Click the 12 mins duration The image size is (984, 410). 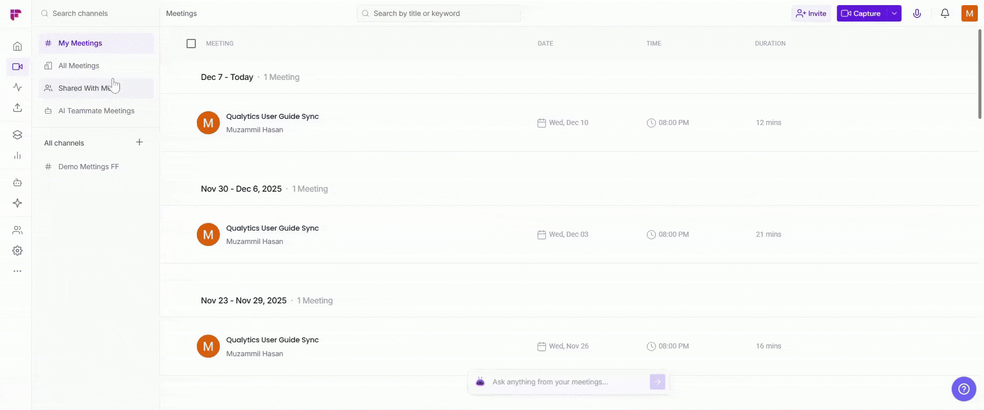[768, 122]
